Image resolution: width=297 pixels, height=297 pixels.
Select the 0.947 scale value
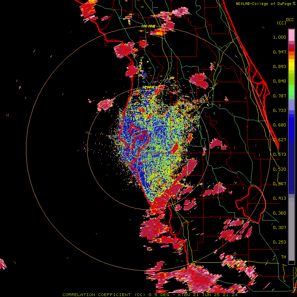click(x=280, y=52)
